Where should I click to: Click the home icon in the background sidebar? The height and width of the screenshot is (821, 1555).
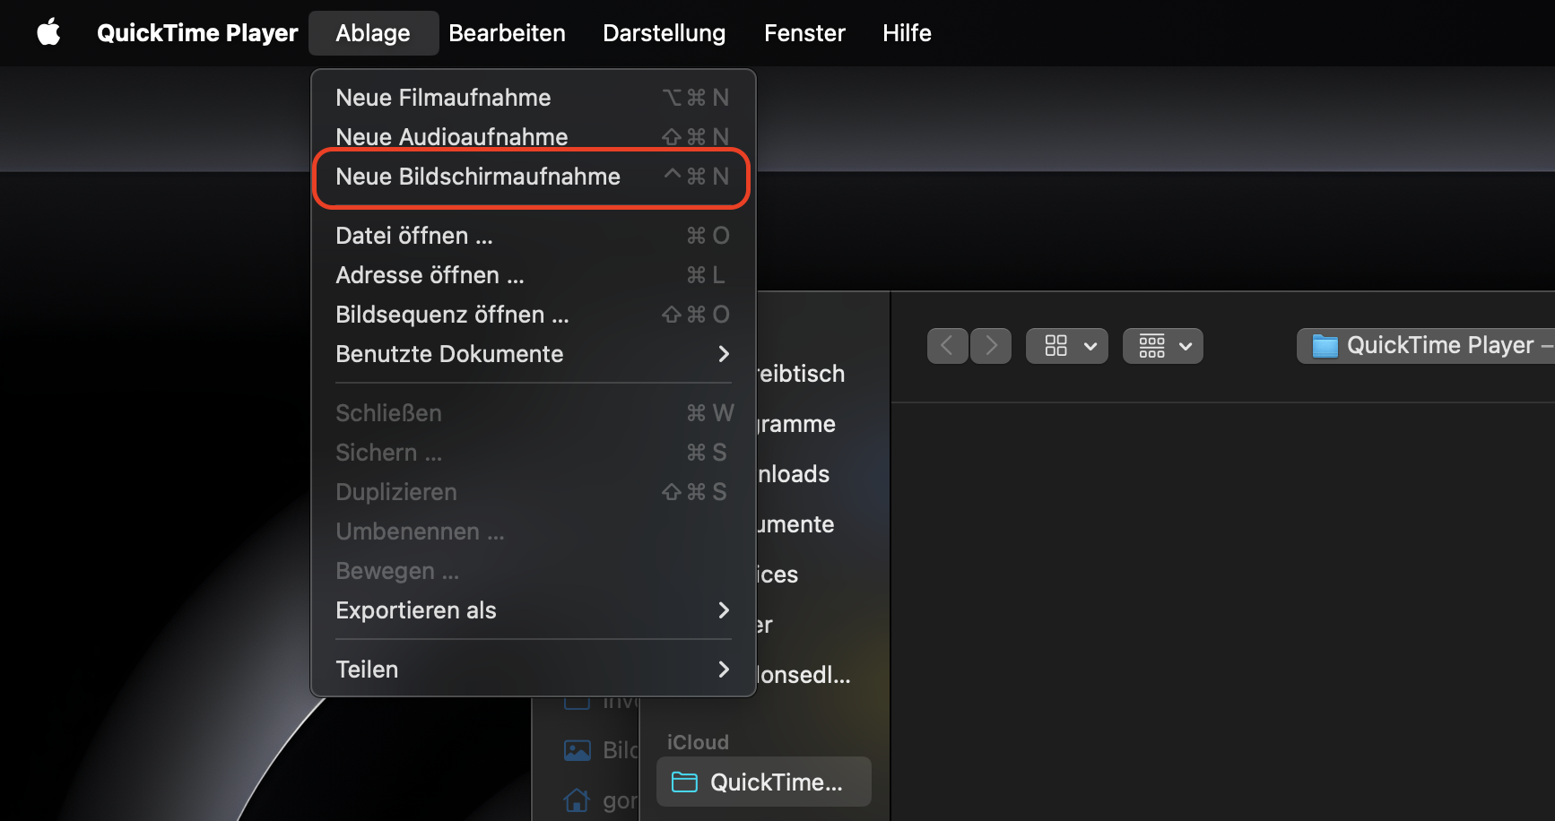(x=577, y=800)
